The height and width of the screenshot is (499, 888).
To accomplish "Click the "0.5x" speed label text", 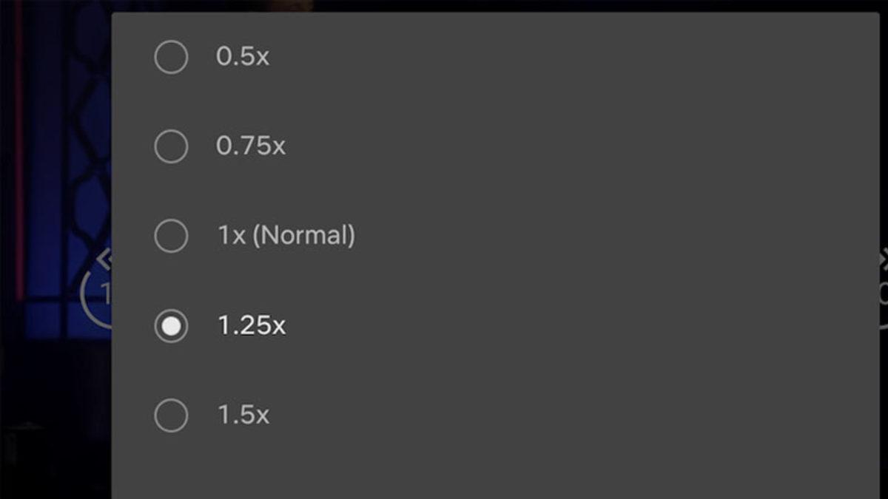I will [243, 57].
